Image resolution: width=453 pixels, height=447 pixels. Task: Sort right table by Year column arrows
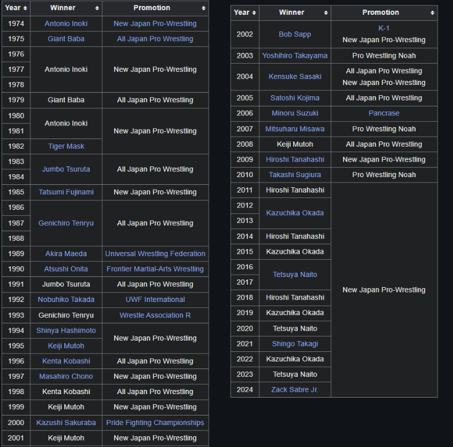254,12
